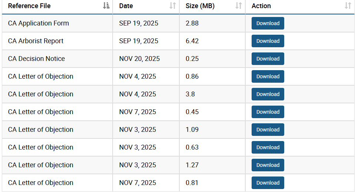Image resolution: width=355 pixels, height=192 pixels.
Task: Download the 0.81 MB Letter of Objection
Action: (268, 183)
